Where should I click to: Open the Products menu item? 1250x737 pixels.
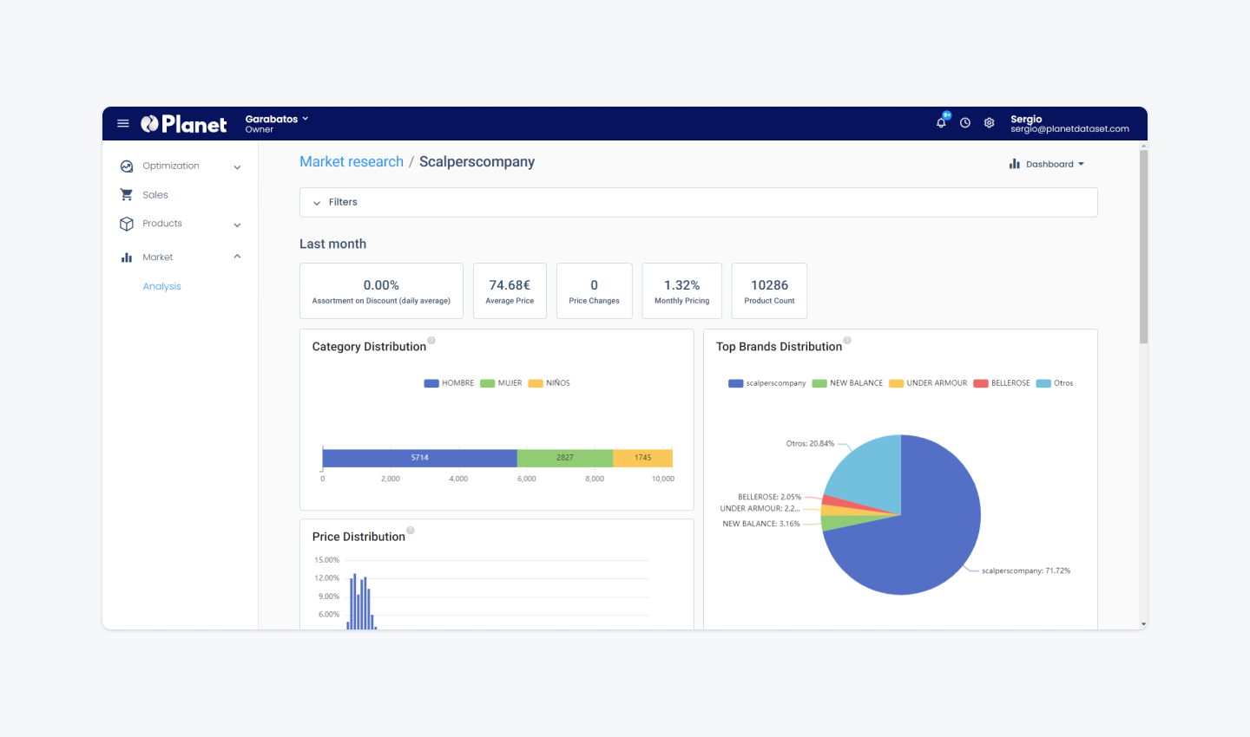pyautogui.click(x=162, y=224)
